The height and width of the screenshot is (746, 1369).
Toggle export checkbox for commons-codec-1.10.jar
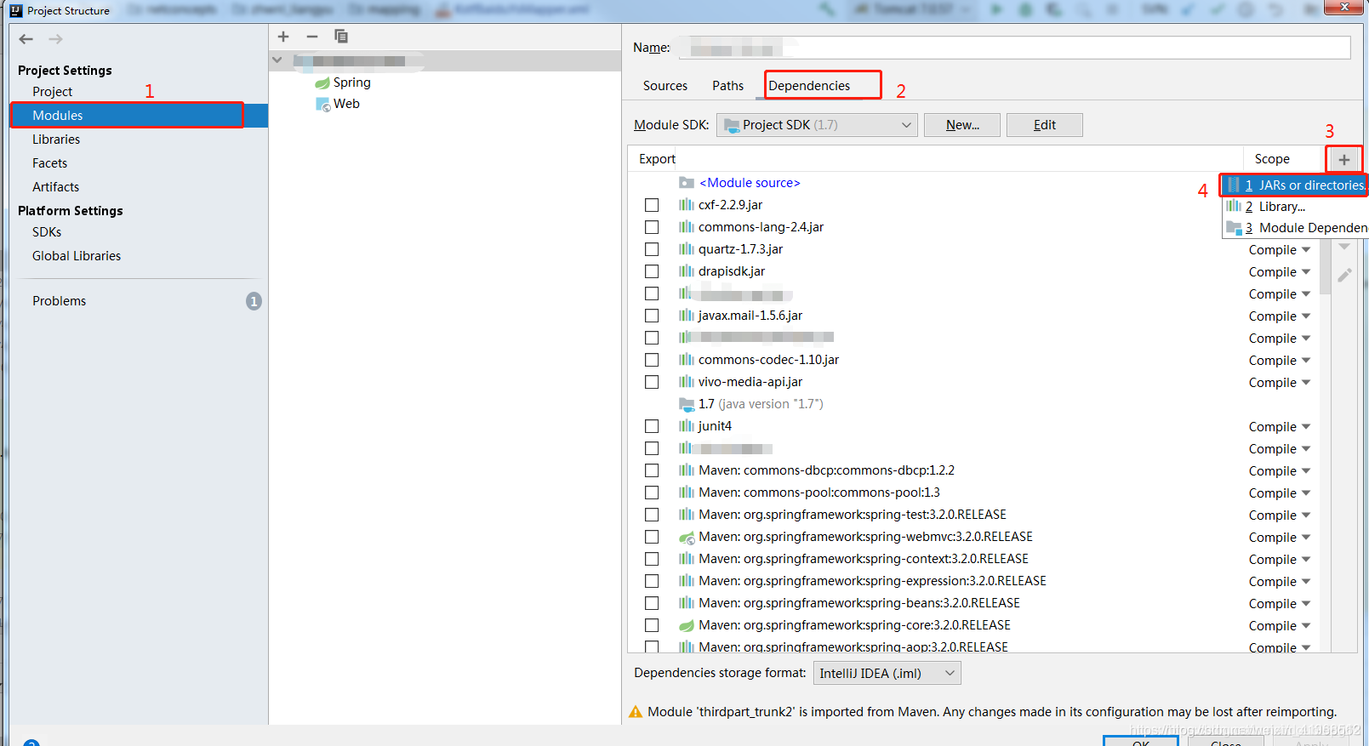(652, 360)
